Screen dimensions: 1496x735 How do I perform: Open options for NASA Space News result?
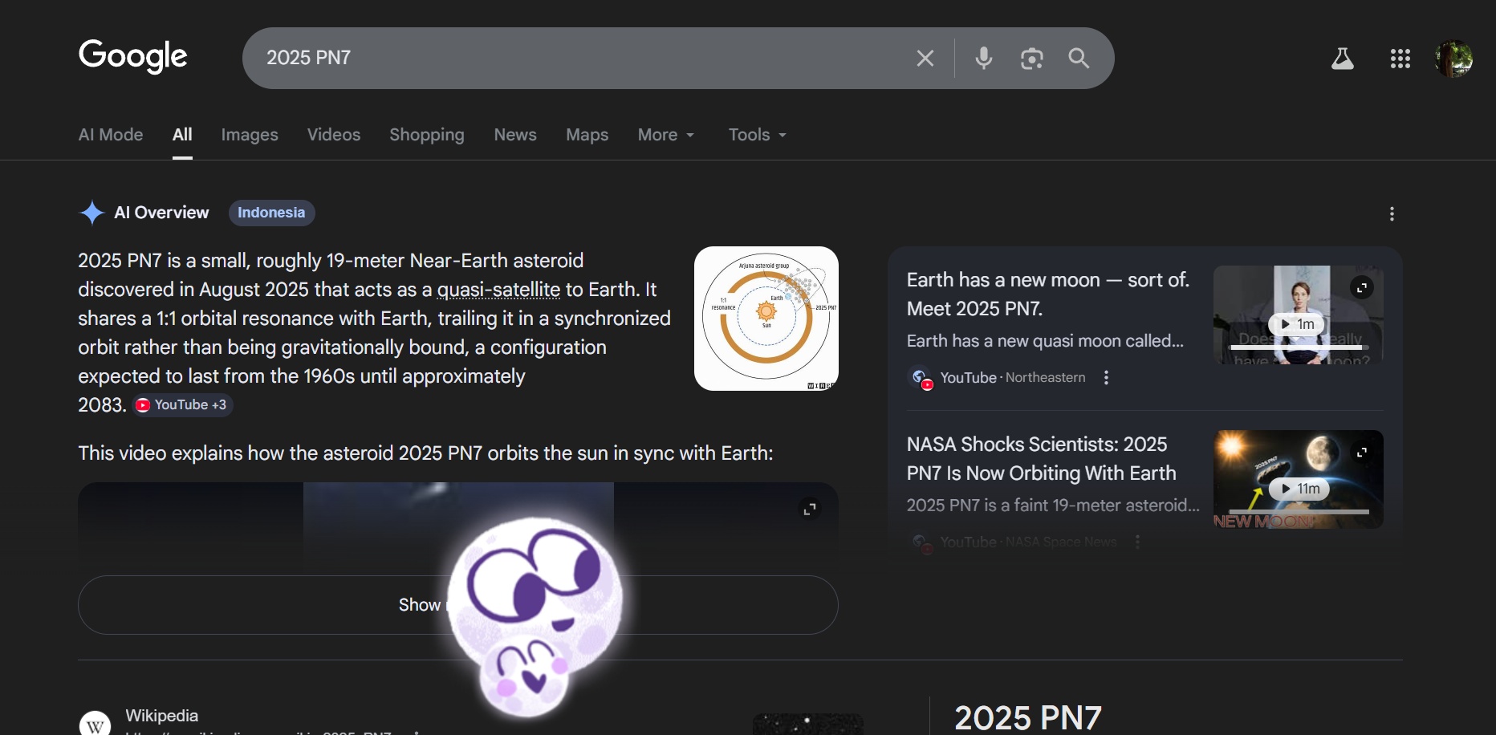1137,542
